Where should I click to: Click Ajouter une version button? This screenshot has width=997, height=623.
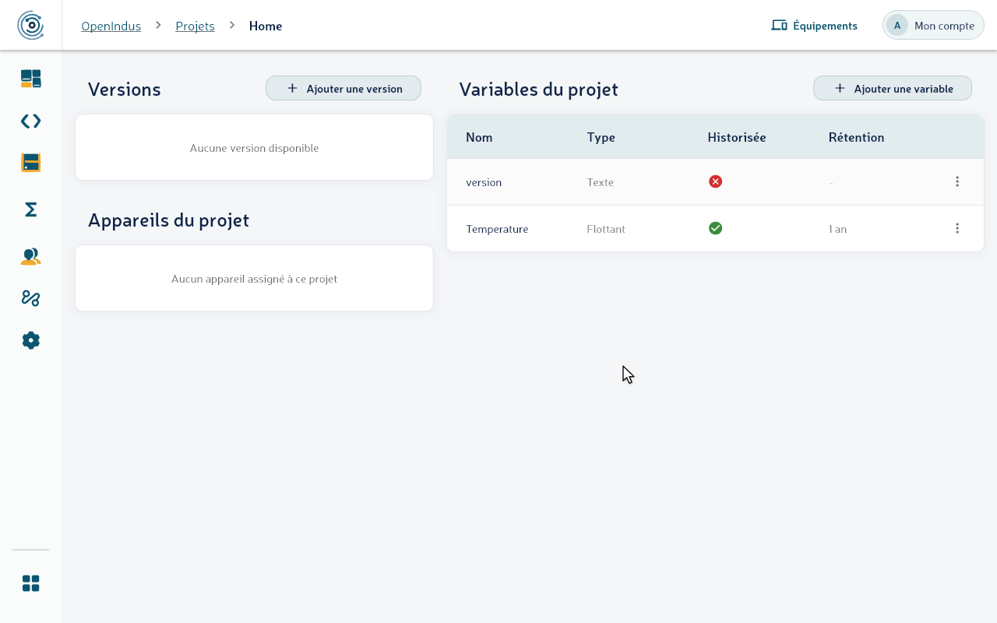[343, 88]
